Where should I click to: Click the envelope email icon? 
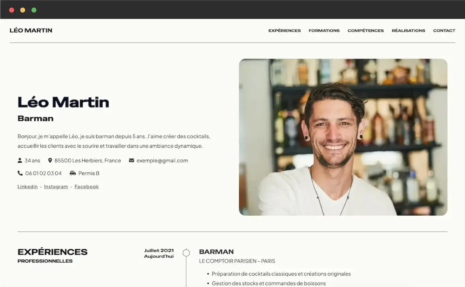point(132,161)
